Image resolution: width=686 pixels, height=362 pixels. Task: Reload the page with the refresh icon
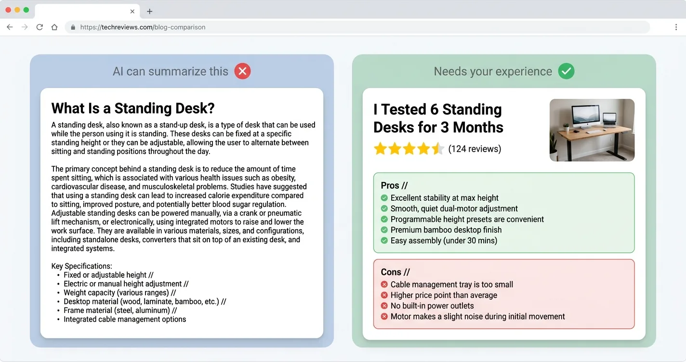pos(40,27)
